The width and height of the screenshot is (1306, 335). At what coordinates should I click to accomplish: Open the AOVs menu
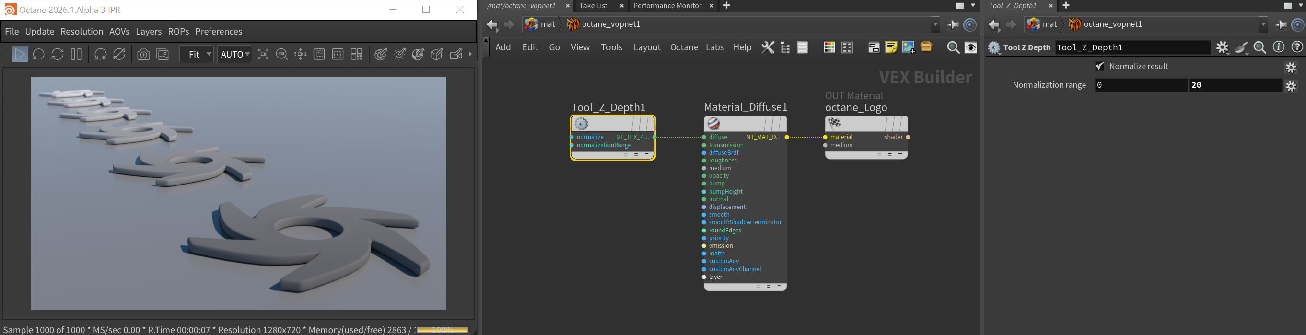(x=119, y=32)
